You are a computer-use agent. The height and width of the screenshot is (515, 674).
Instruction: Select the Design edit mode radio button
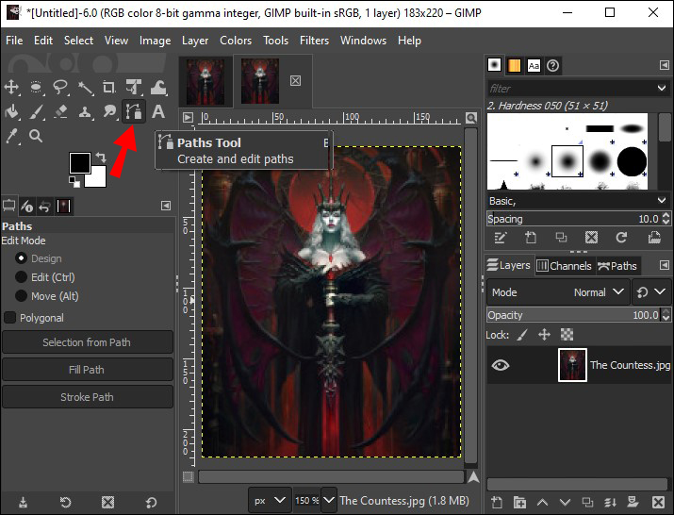[x=22, y=258]
